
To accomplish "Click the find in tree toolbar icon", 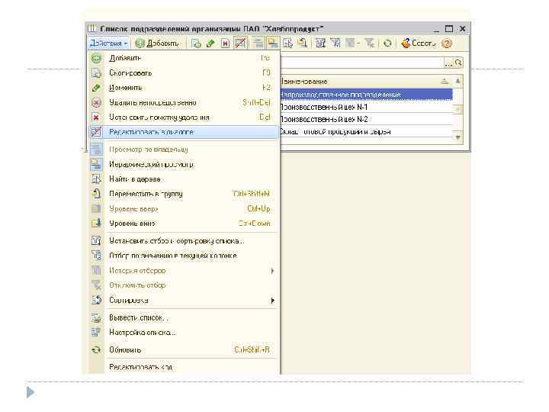I will tap(287, 43).
